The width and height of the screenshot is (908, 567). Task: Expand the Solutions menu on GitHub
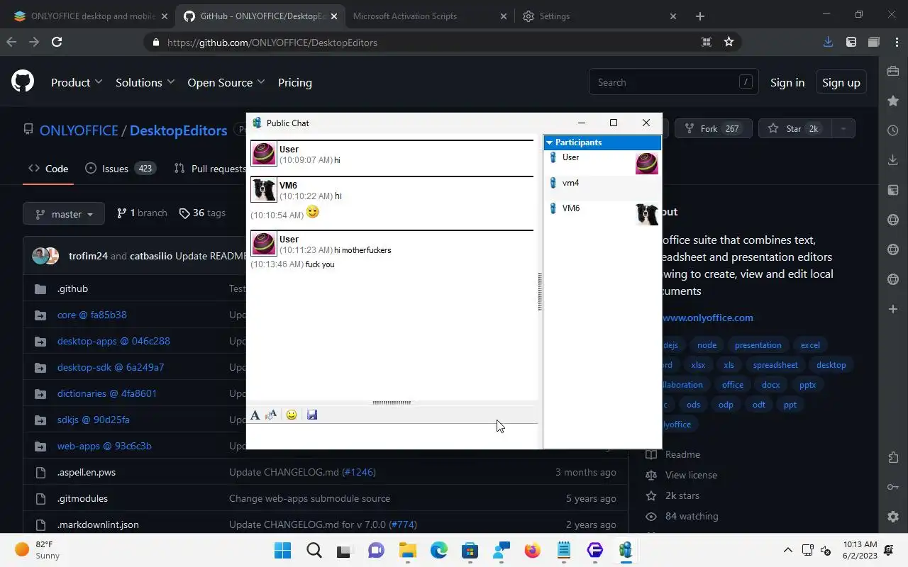[x=145, y=82]
